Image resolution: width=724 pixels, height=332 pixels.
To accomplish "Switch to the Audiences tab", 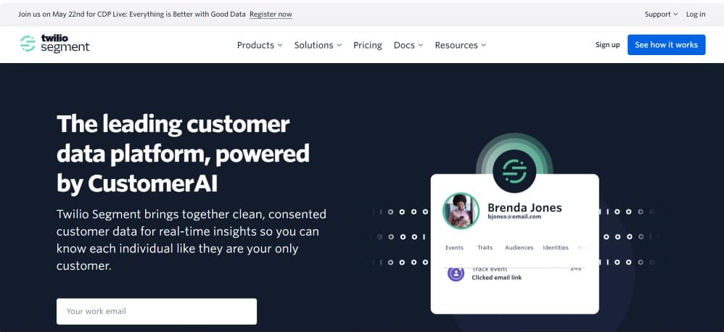I will 519,248.
